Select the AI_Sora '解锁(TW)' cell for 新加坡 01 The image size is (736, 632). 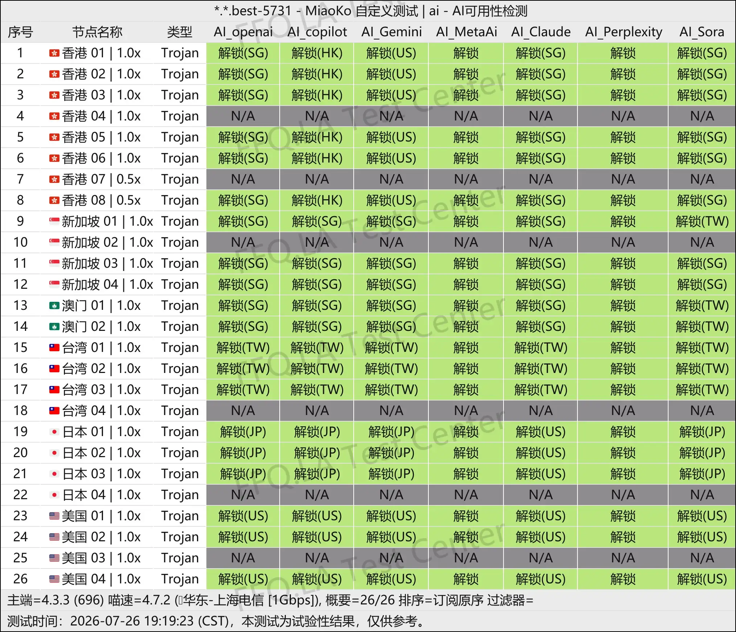click(702, 222)
